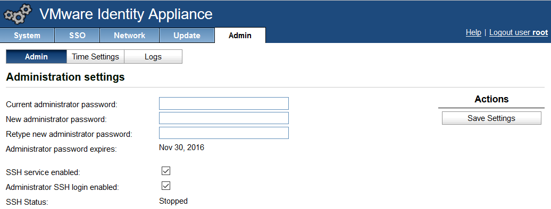Open the Help link
The image size is (551, 209).
pyautogui.click(x=473, y=32)
